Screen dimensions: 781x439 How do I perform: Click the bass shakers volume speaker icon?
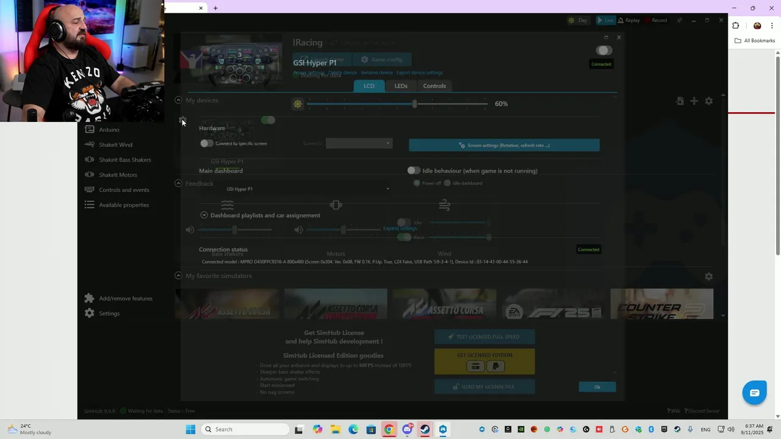click(x=190, y=230)
